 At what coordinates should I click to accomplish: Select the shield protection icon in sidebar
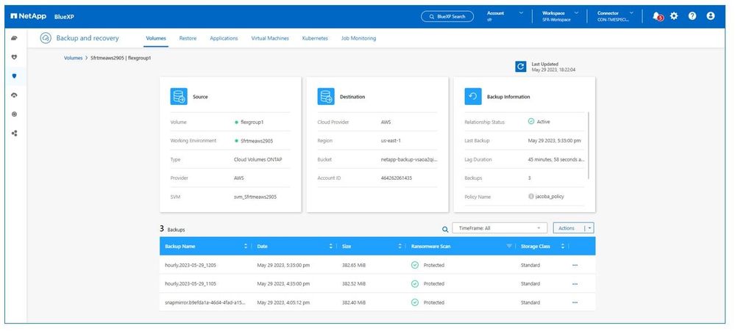15,76
